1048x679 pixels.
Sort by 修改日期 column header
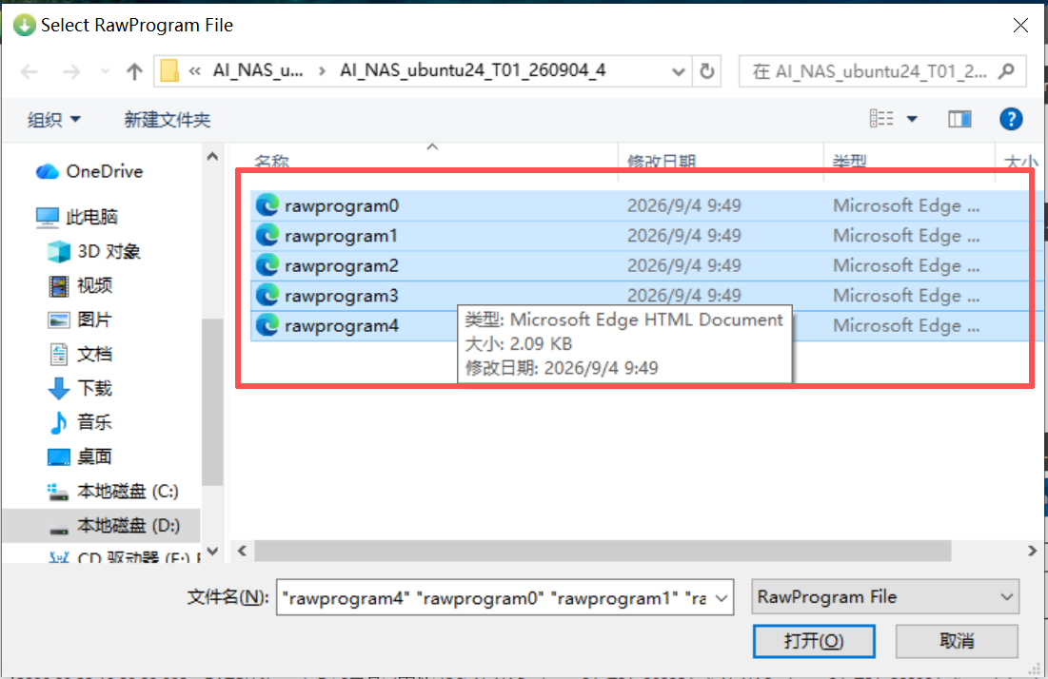click(x=661, y=161)
